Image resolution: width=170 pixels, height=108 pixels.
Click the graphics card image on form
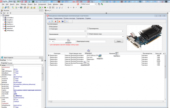[x=144, y=38]
